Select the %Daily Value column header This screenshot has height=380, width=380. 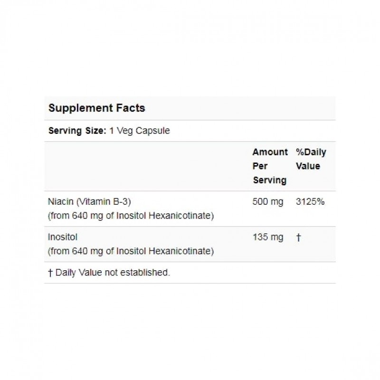311,159
